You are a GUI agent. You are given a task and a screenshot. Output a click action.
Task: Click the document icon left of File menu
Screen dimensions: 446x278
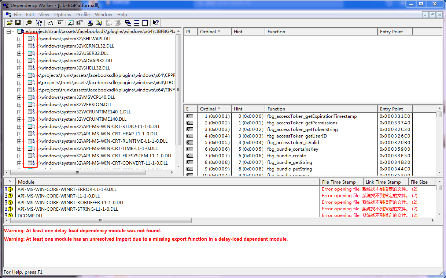(8, 15)
